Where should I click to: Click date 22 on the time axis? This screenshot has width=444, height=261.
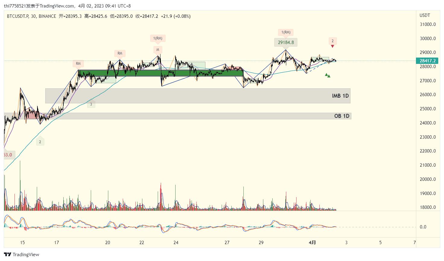pyautogui.click(x=142, y=242)
